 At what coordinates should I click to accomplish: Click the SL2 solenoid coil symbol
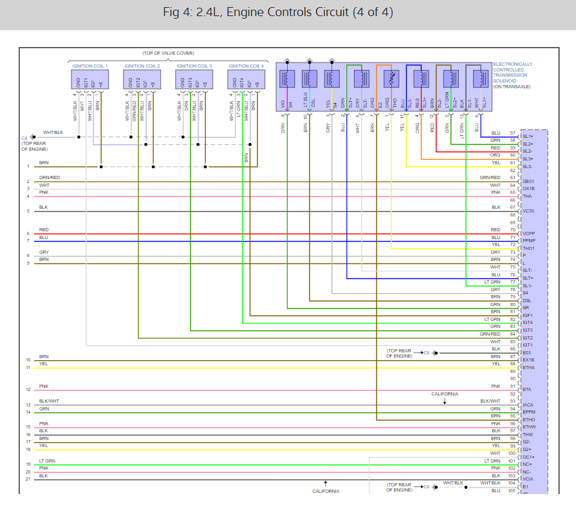point(451,79)
